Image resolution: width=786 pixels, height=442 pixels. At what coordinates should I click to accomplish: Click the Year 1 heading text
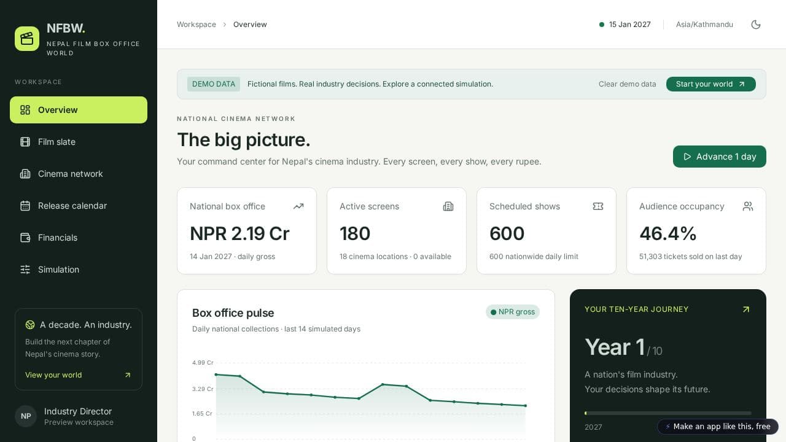[x=615, y=347]
